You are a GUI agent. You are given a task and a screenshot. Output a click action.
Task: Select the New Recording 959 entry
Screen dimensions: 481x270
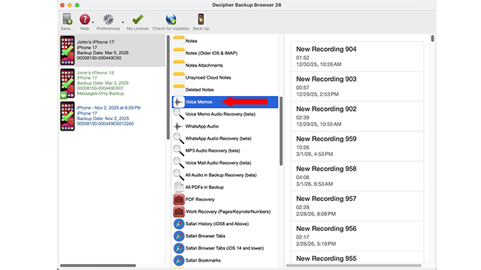[x=357, y=147]
